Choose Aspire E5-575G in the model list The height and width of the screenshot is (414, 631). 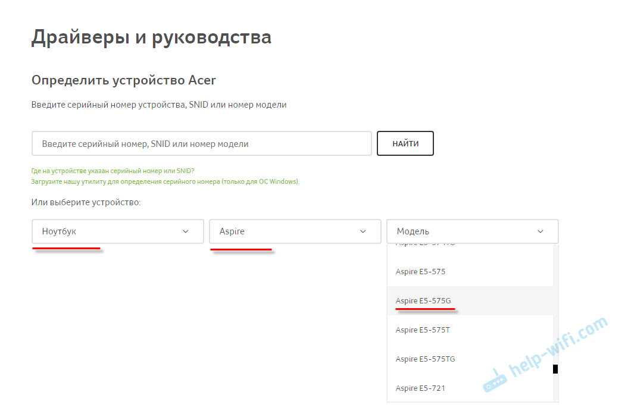click(423, 301)
